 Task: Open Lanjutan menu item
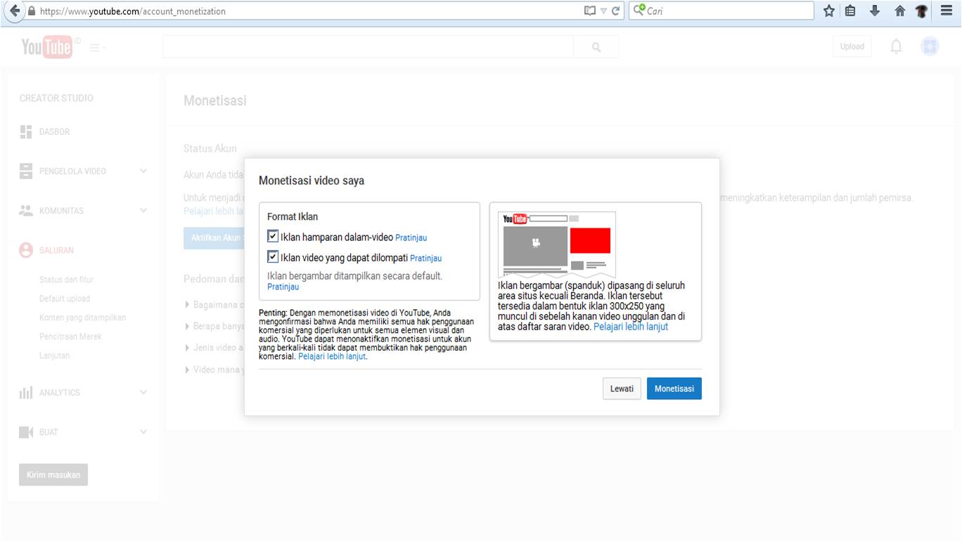click(54, 356)
